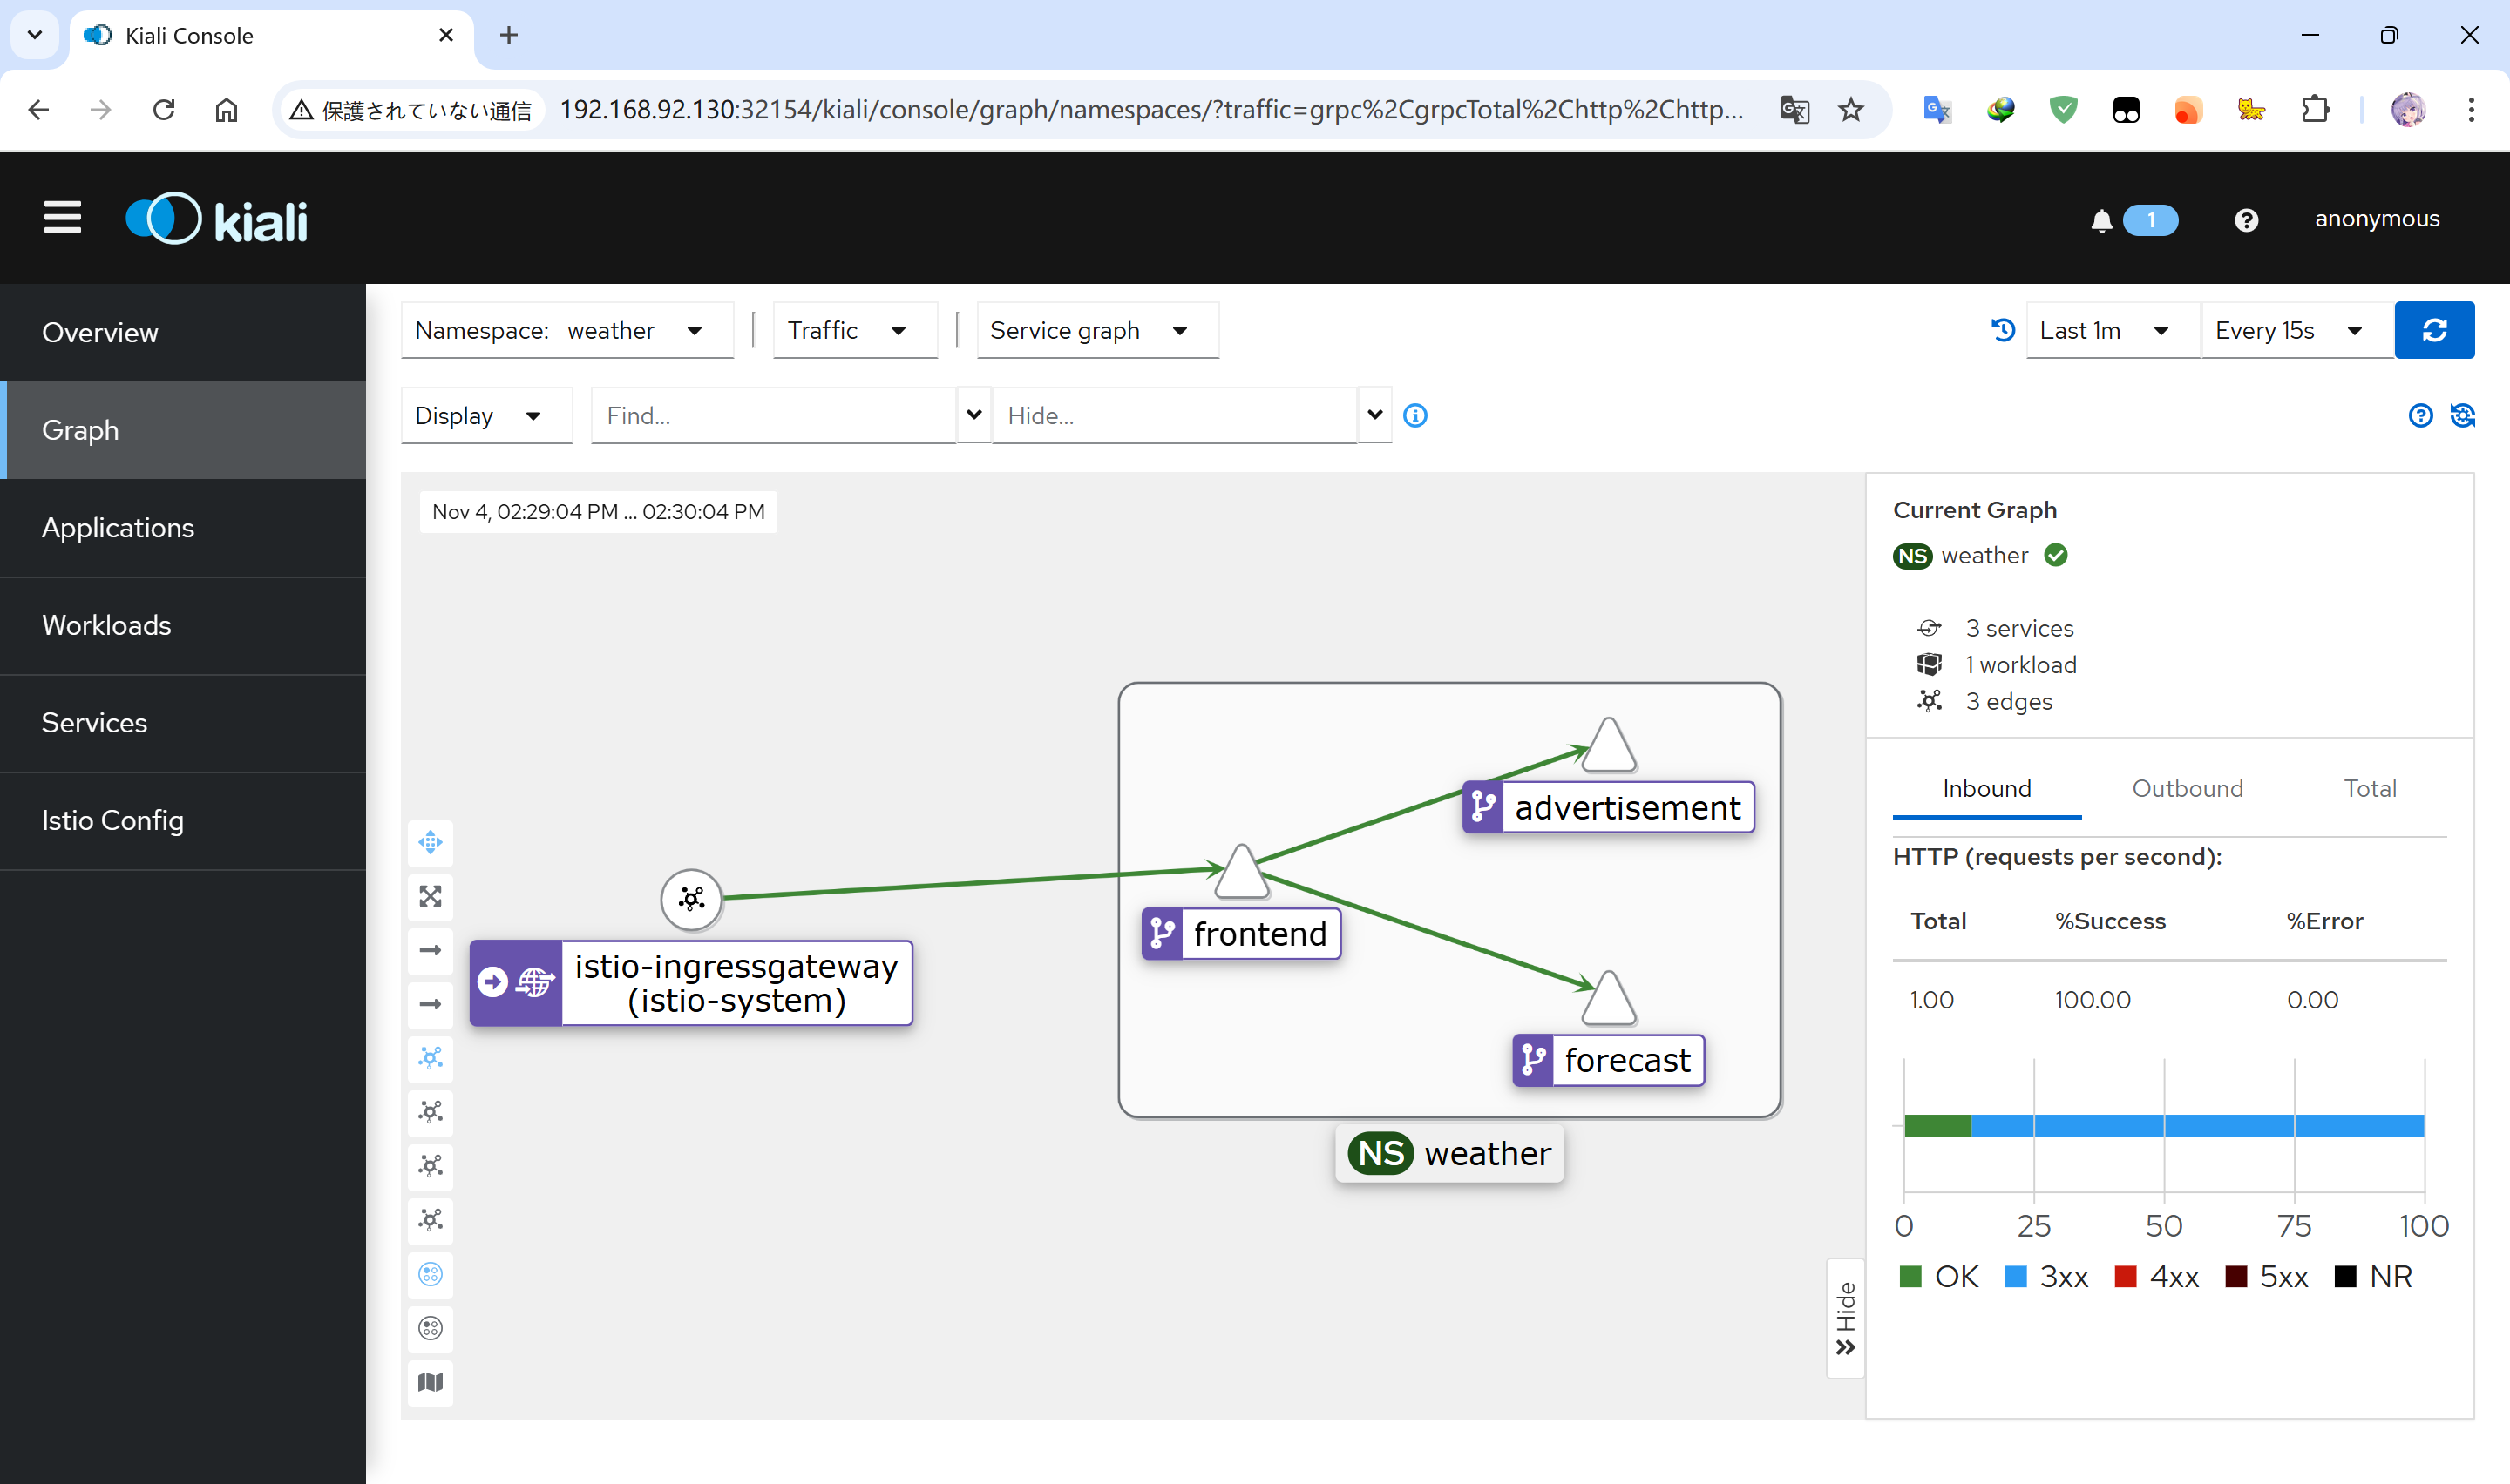Toggle the Display options panel
This screenshot has height=1484, width=2510.
(479, 415)
